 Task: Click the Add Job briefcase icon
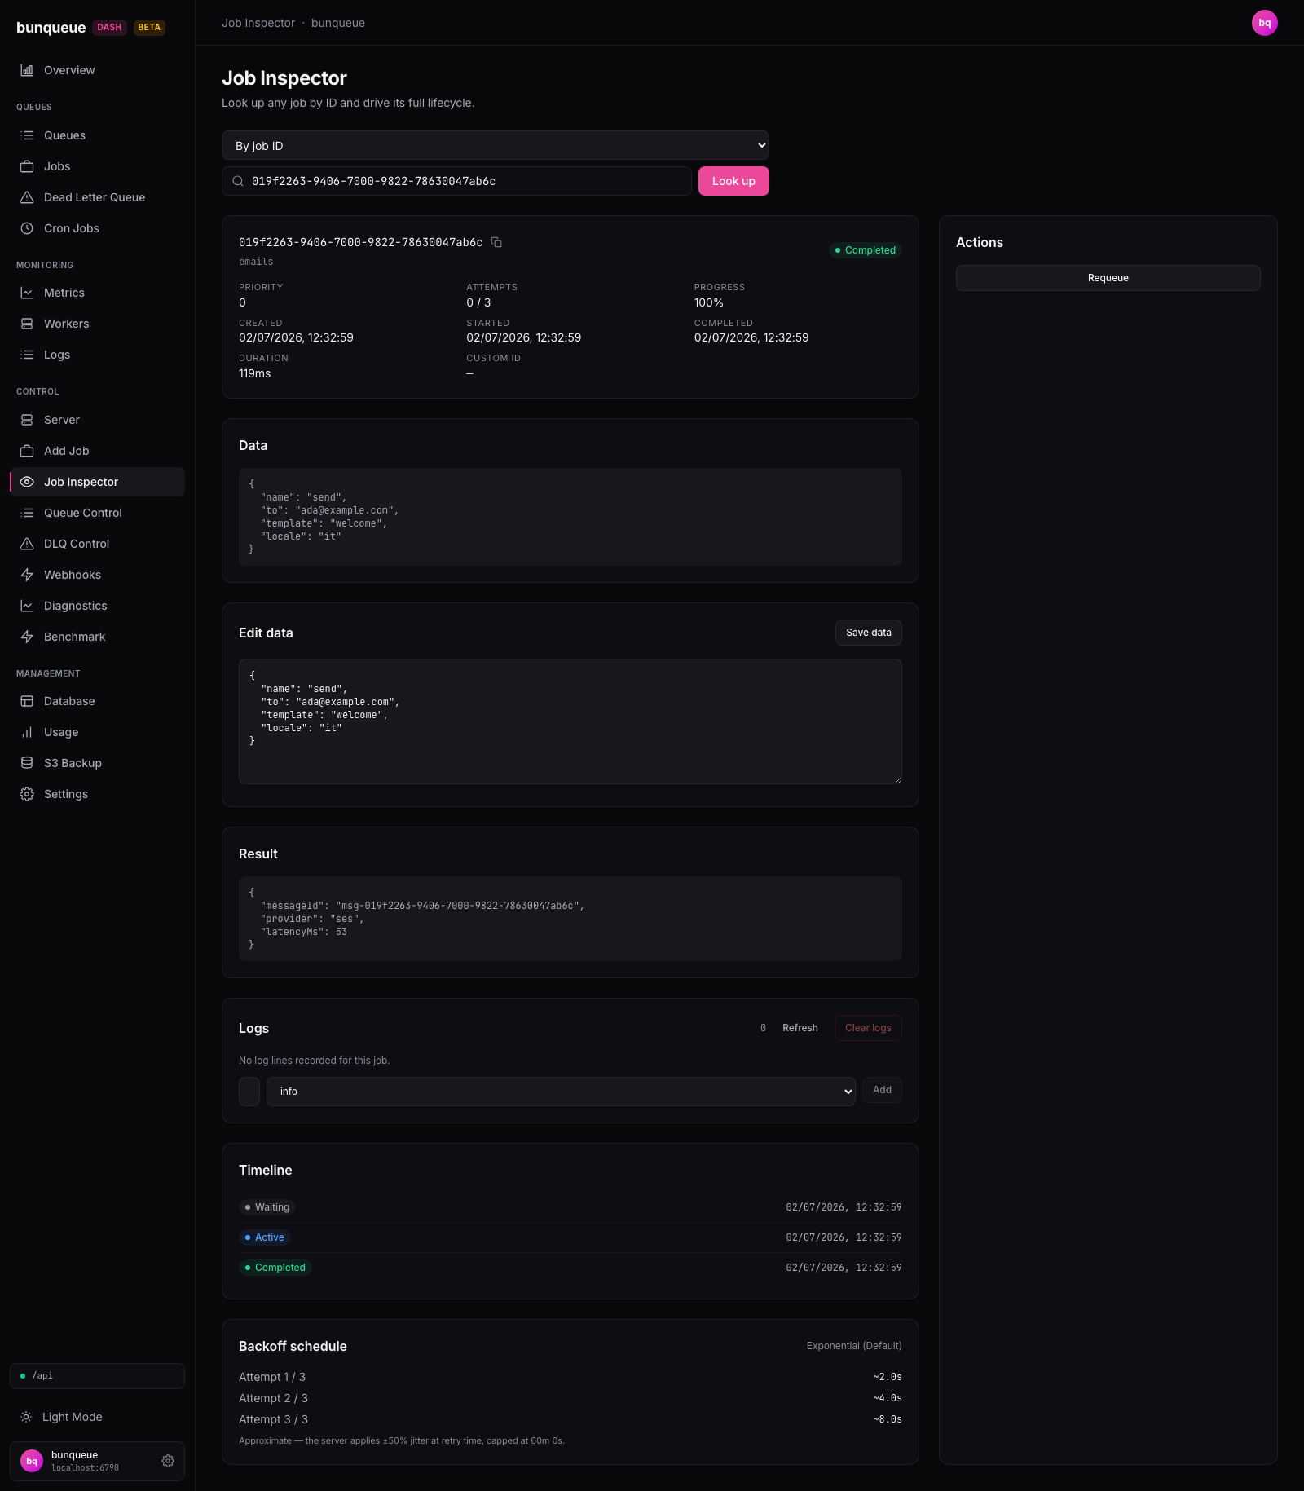pyautogui.click(x=27, y=451)
